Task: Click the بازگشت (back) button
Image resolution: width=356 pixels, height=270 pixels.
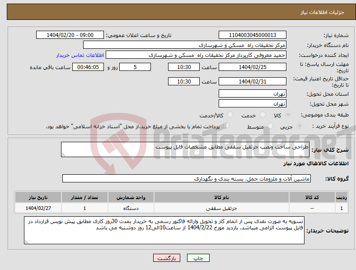Action: click(167, 258)
